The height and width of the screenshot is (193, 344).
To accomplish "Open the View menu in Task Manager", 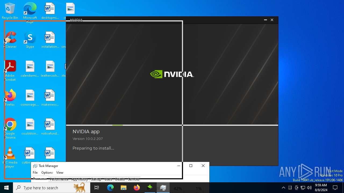I will [60, 173].
